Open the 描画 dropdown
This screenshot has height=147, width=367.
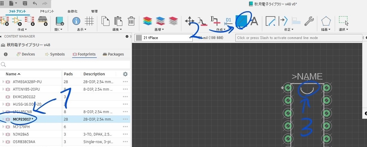326,30
